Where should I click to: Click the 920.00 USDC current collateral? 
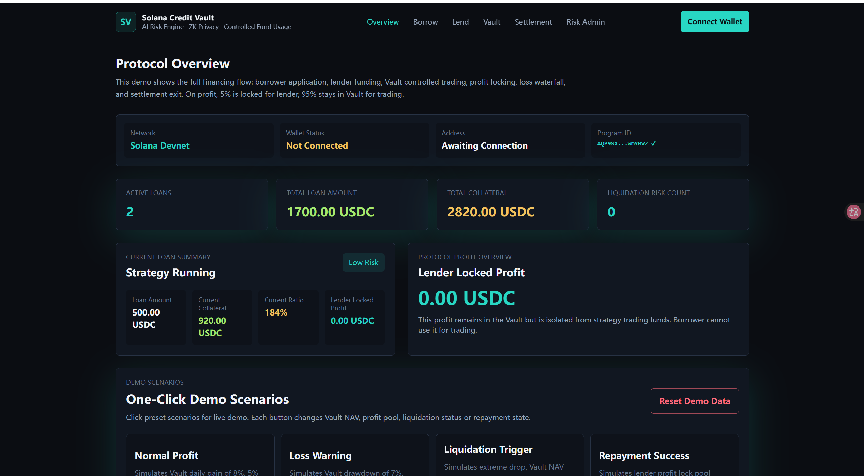212,327
